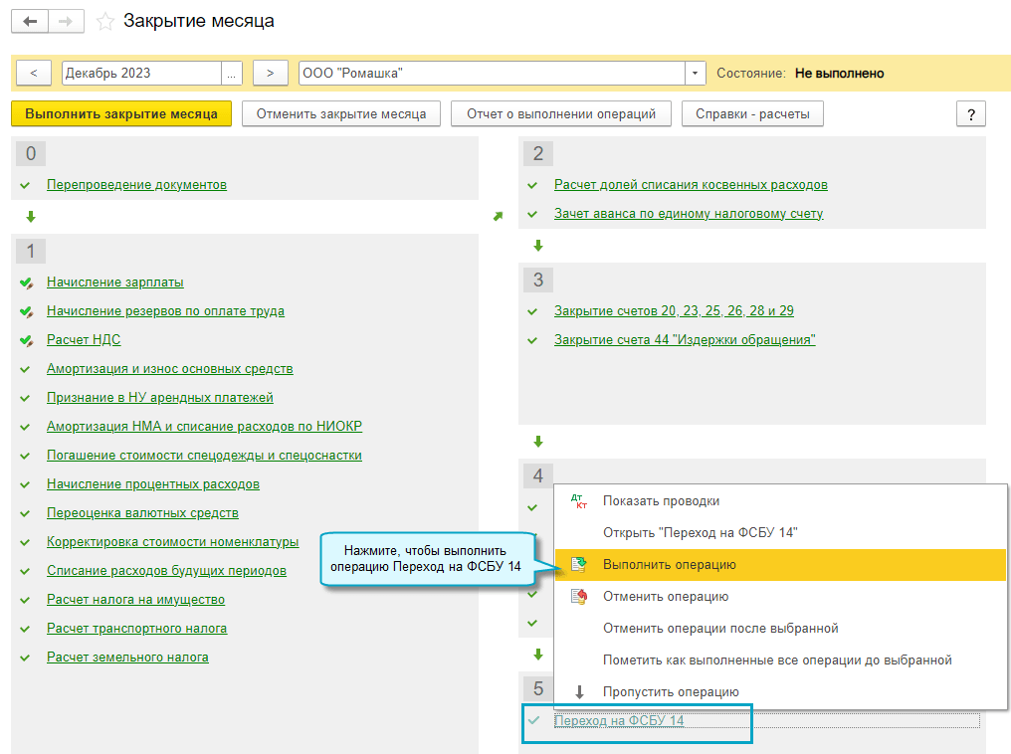Click Отчет о выполнении операций button

pyautogui.click(x=561, y=113)
